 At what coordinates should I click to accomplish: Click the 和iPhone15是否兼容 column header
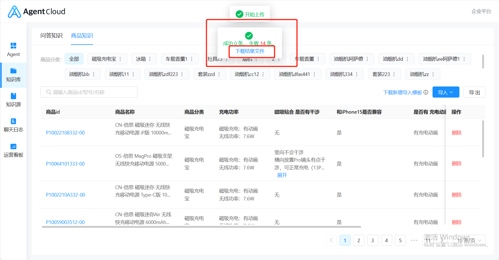point(359,112)
